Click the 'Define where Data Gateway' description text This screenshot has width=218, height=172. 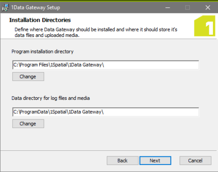coord(96,32)
